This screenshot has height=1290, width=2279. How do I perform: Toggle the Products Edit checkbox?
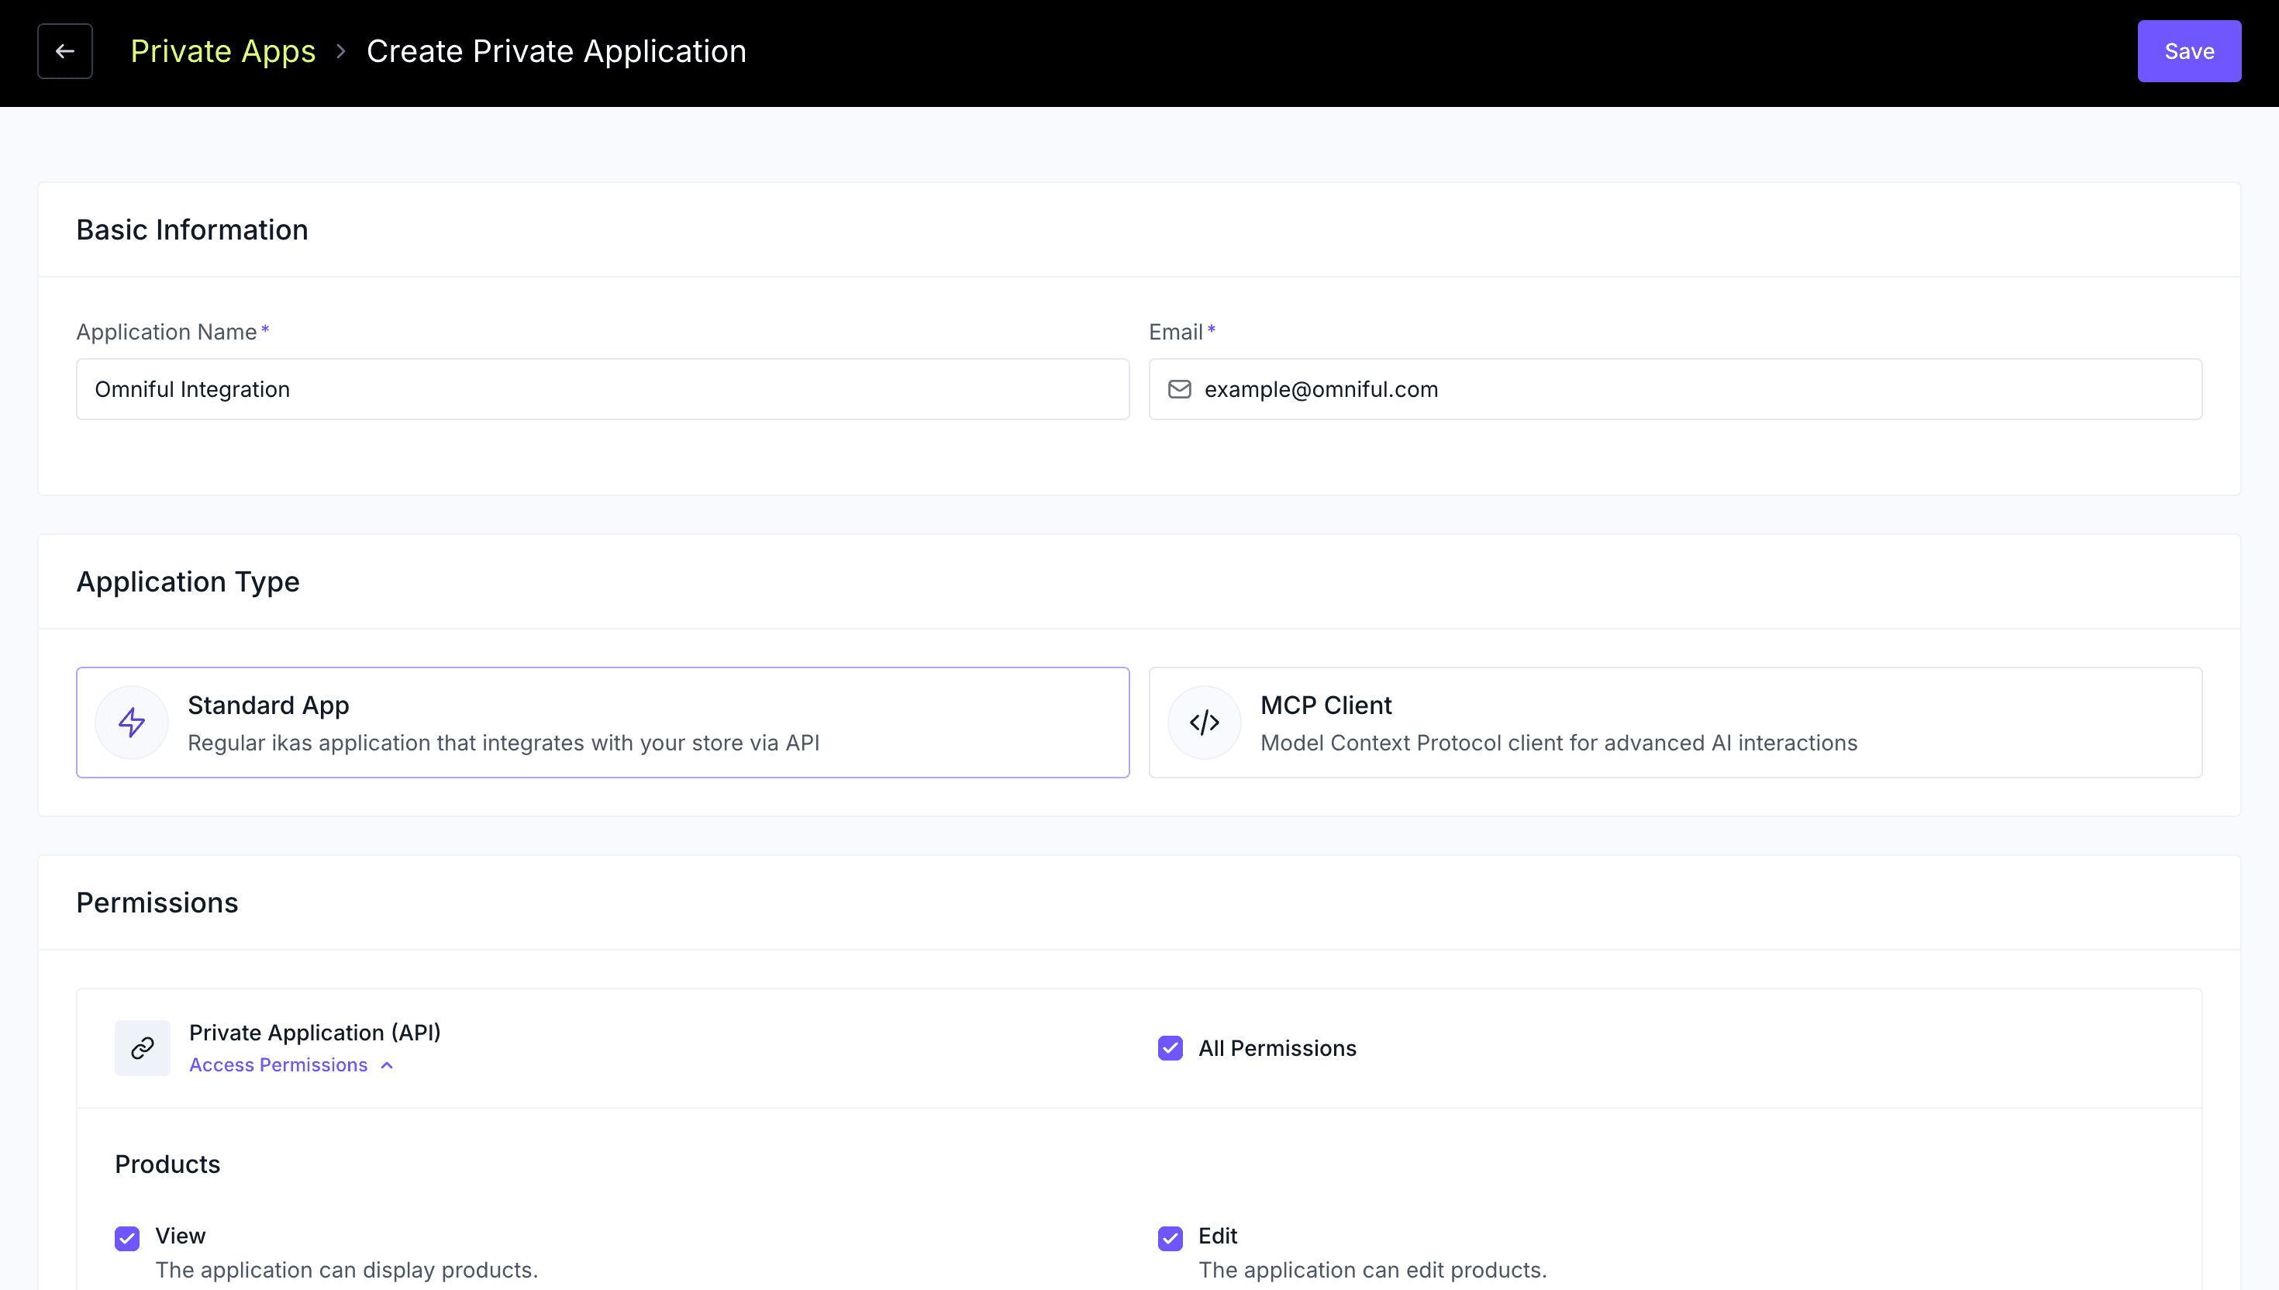point(1169,1238)
